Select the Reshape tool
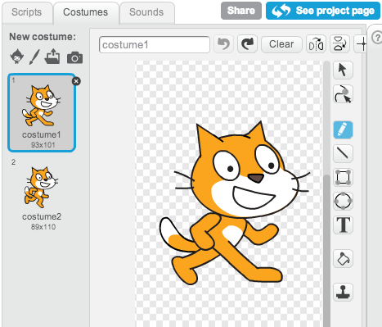This screenshot has height=327, width=382. point(343,94)
